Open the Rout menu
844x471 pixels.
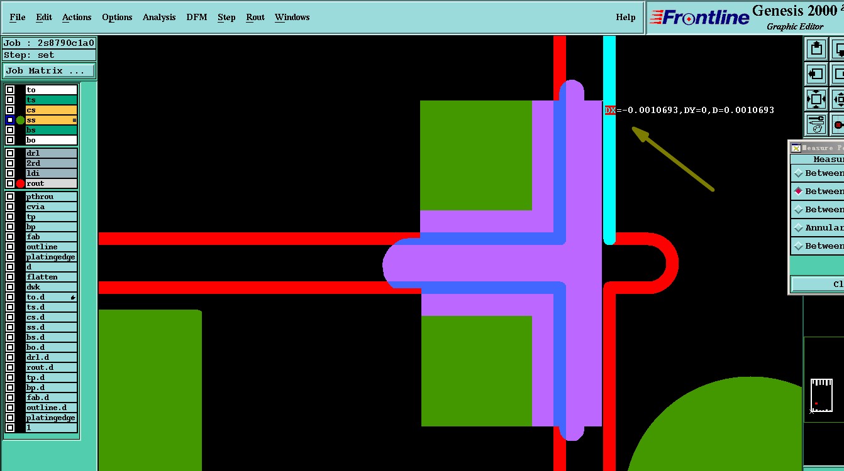255,17
